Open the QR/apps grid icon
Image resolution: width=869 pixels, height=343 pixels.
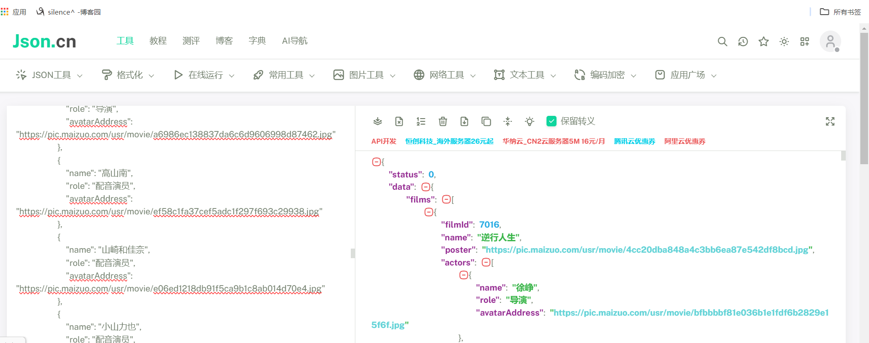[805, 42]
